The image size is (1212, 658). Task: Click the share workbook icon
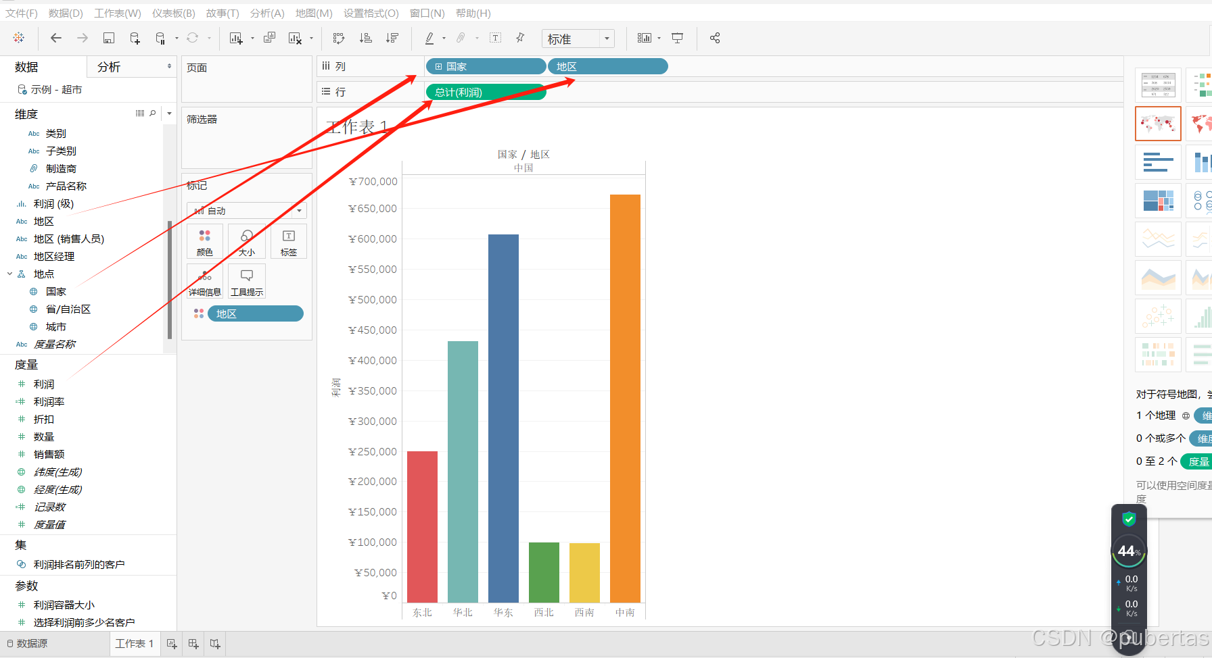(x=715, y=38)
